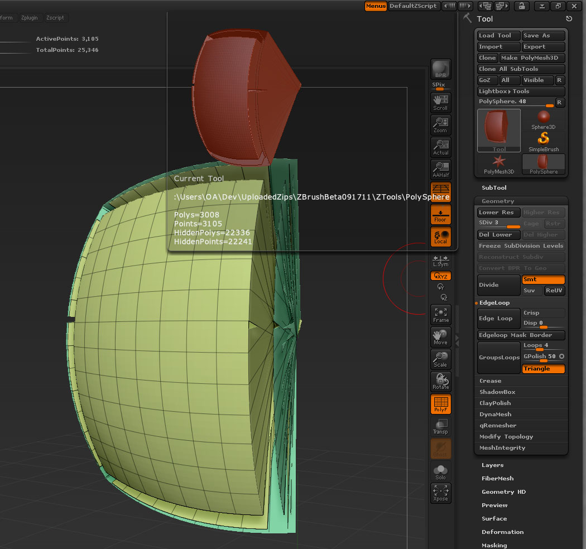This screenshot has height=549, width=586.
Task: Select the Scroll navigation icon
Action: (441, 103)
